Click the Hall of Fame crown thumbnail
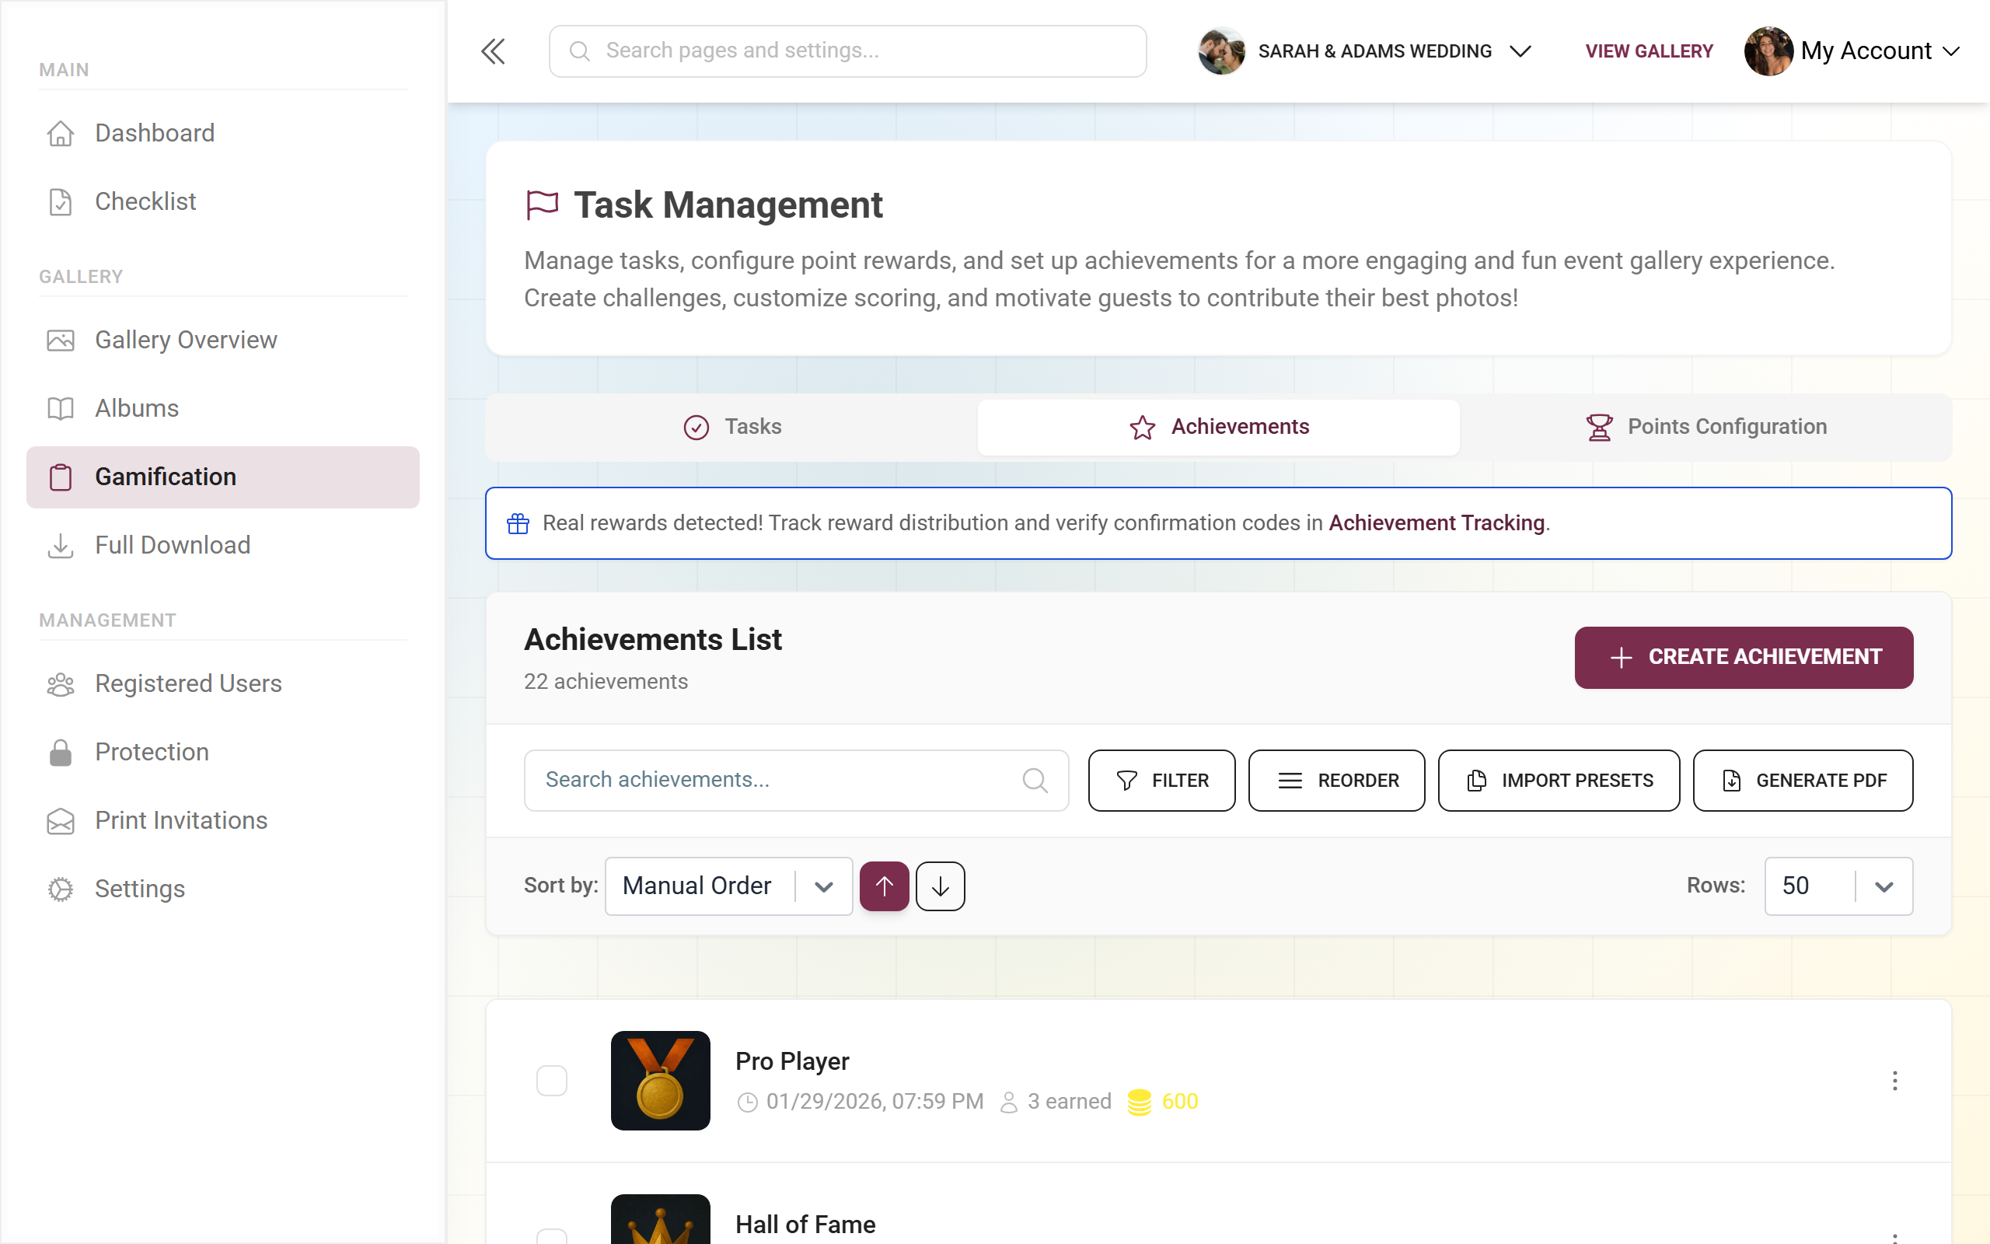 (660, 1218)
